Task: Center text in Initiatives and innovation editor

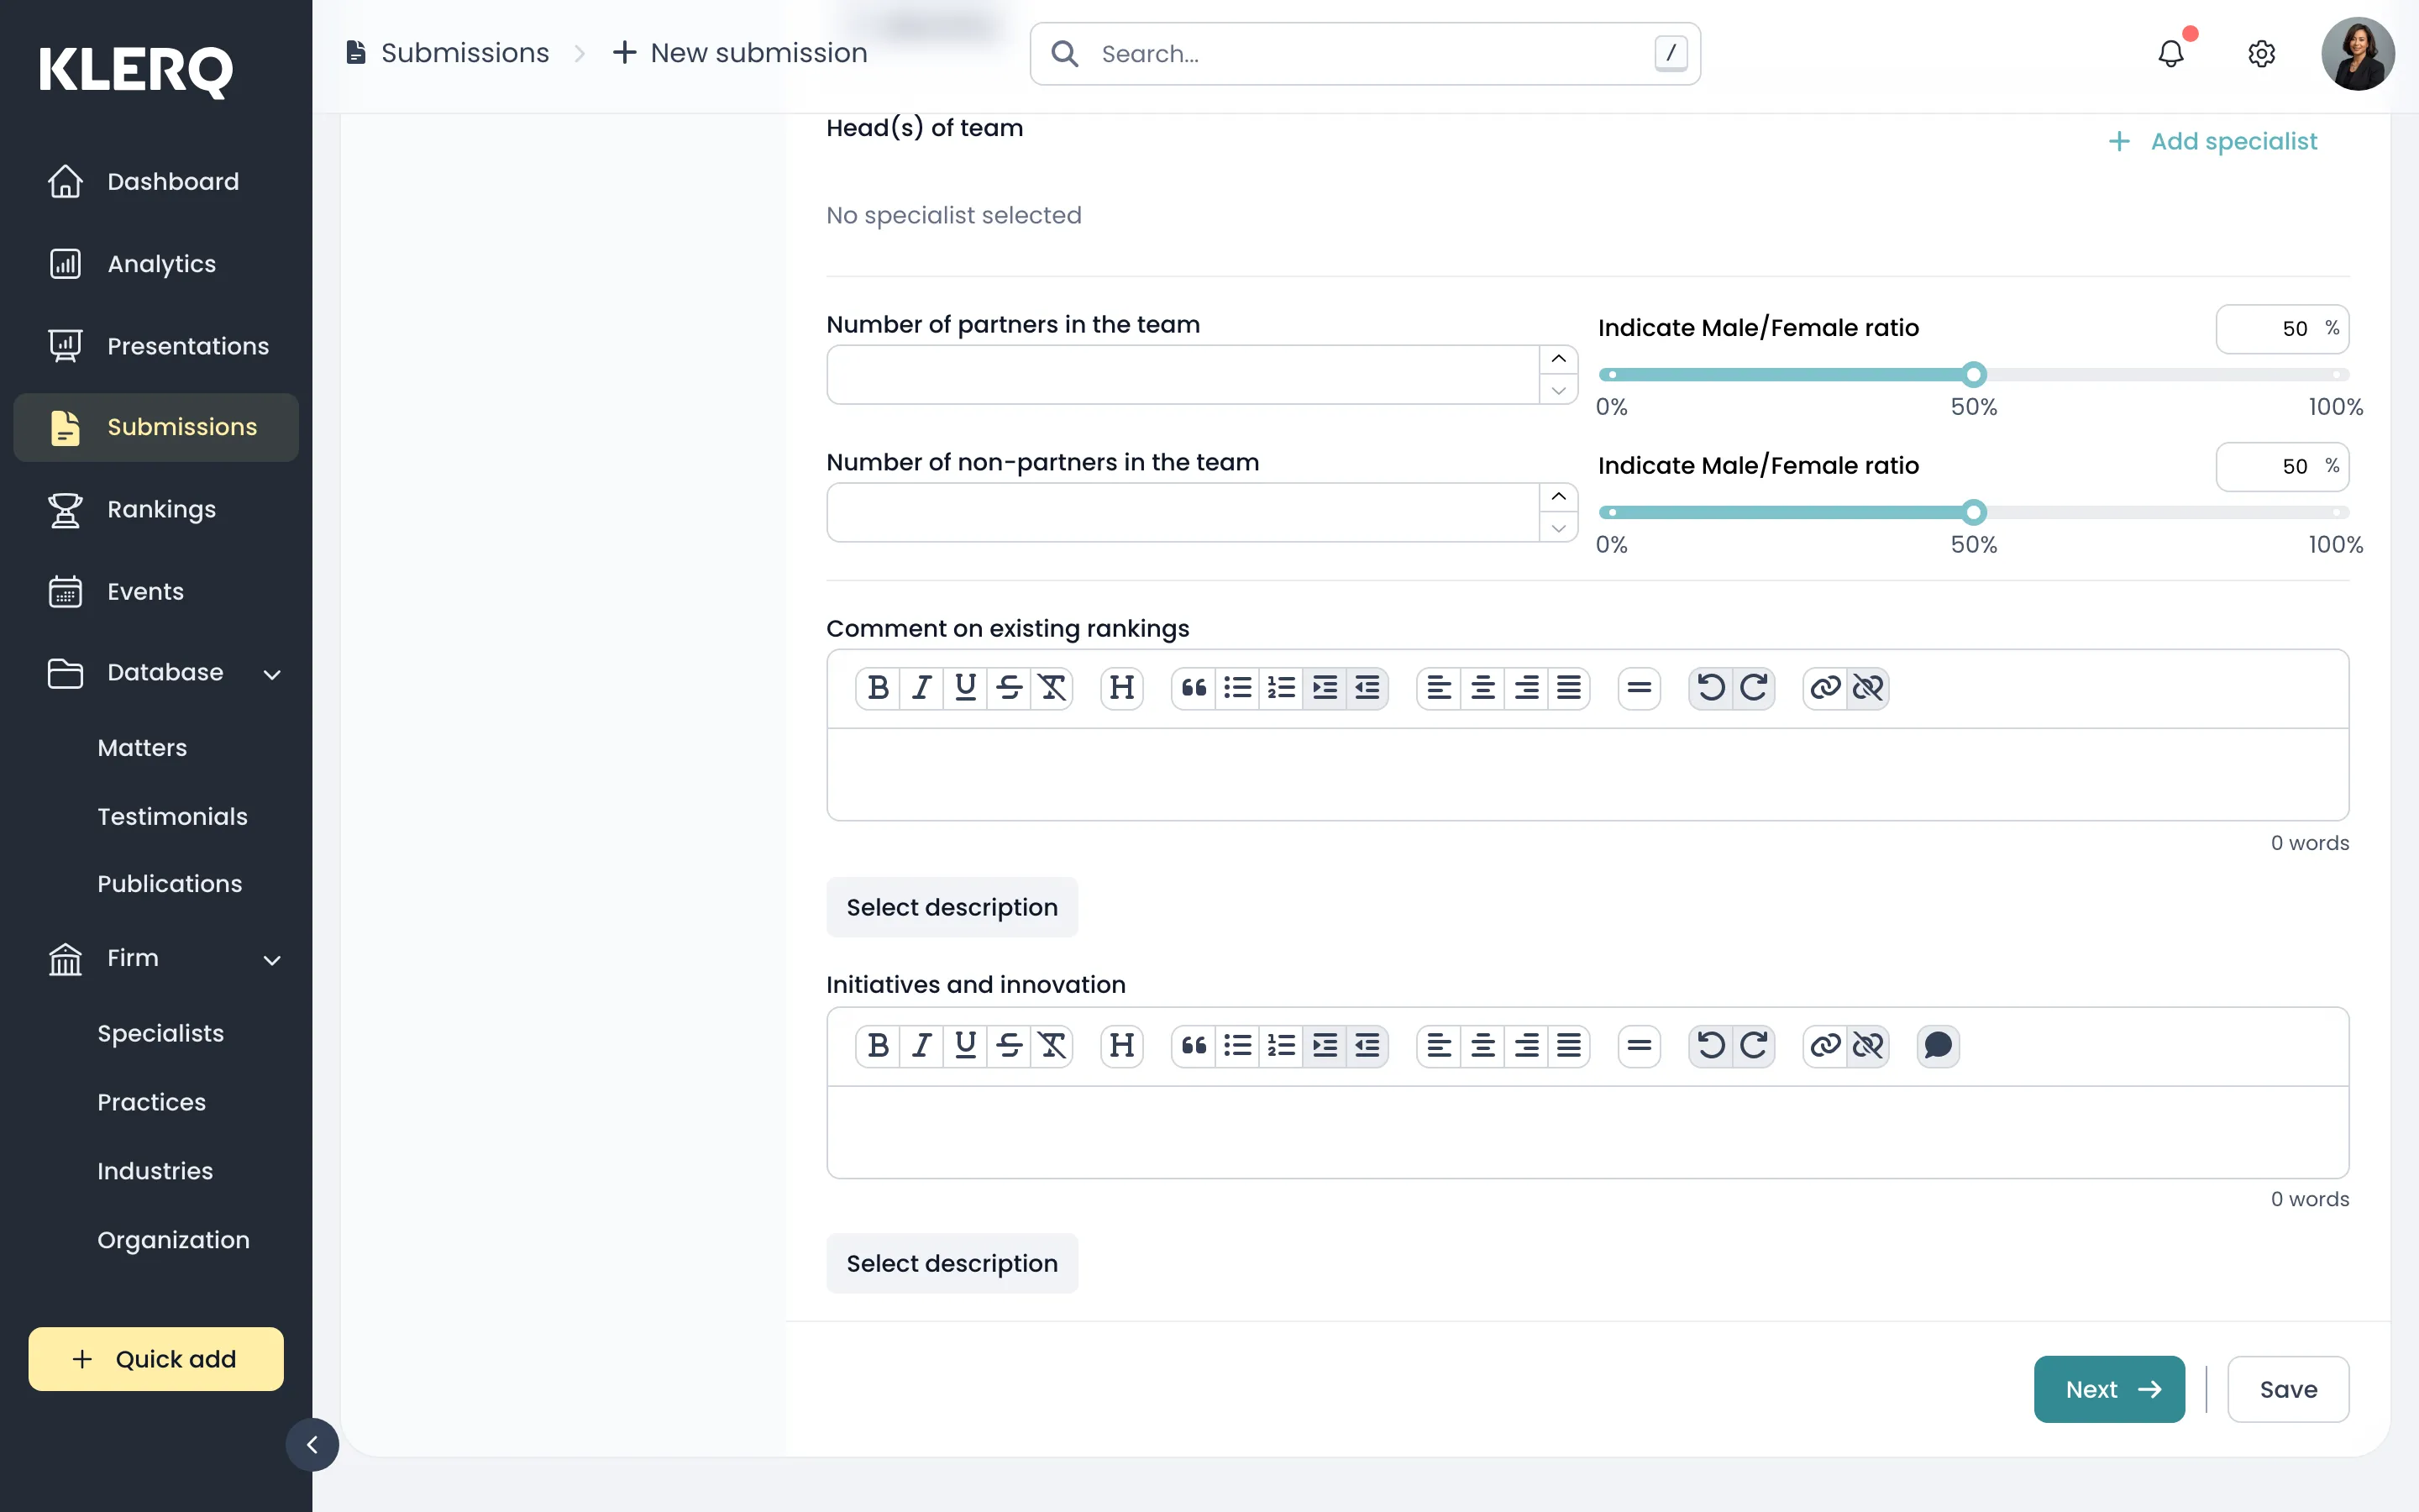Action: (1482, 1046)
